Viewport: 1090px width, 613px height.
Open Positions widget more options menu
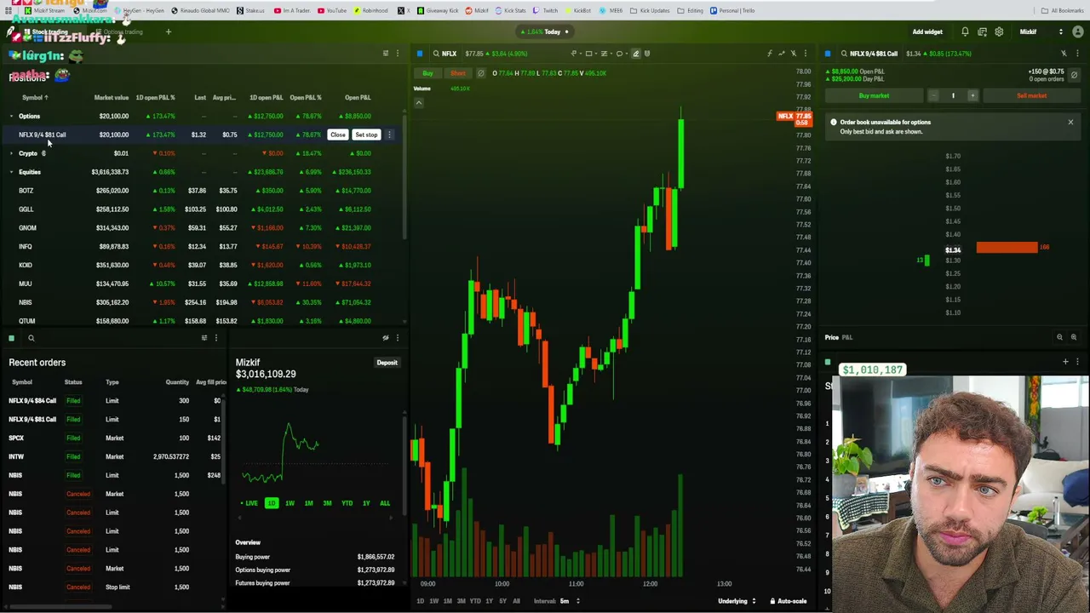coord(397,54)
